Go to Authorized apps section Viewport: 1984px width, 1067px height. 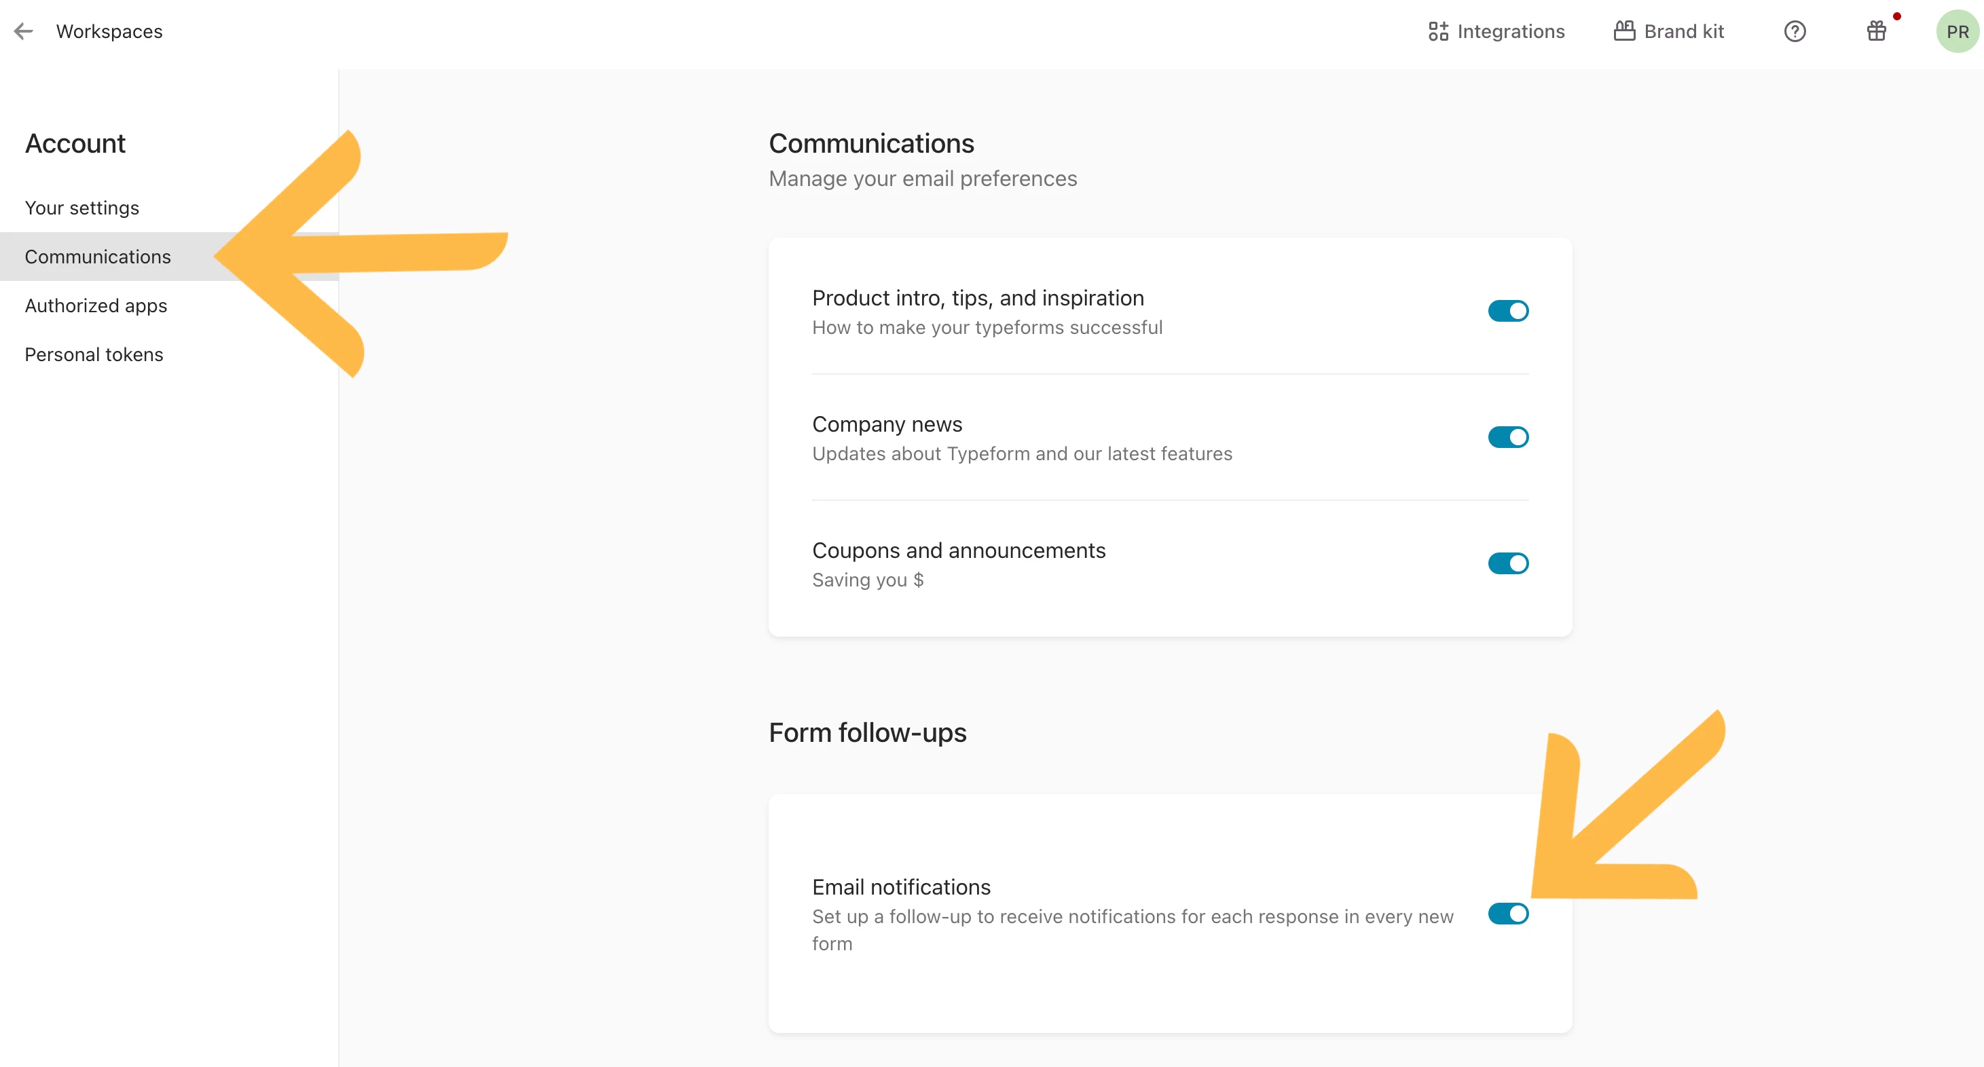(96, 305)
